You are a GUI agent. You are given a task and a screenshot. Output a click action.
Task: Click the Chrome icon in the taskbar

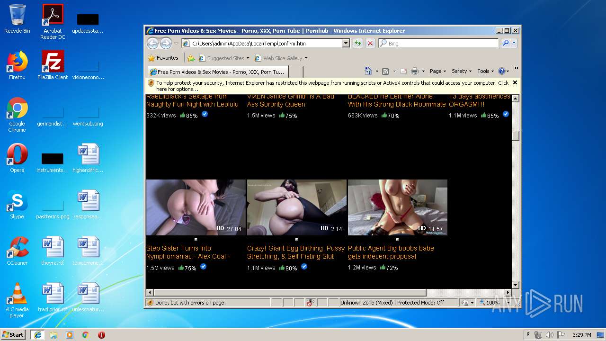coord(86,335)
